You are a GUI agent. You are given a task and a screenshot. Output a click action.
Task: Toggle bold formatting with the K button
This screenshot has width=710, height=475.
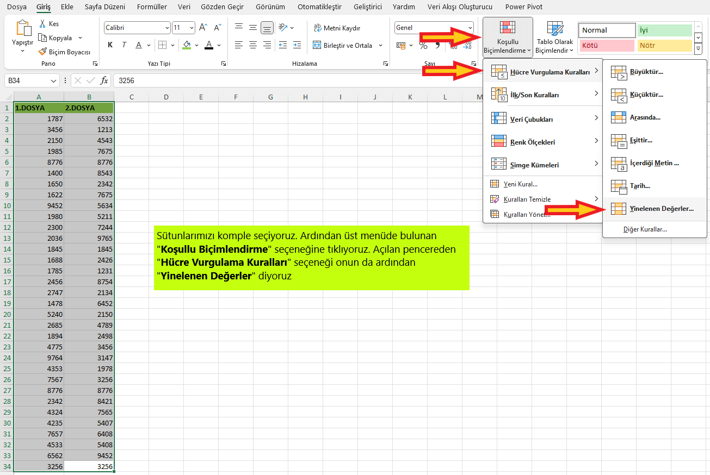(x=110, y=45)
